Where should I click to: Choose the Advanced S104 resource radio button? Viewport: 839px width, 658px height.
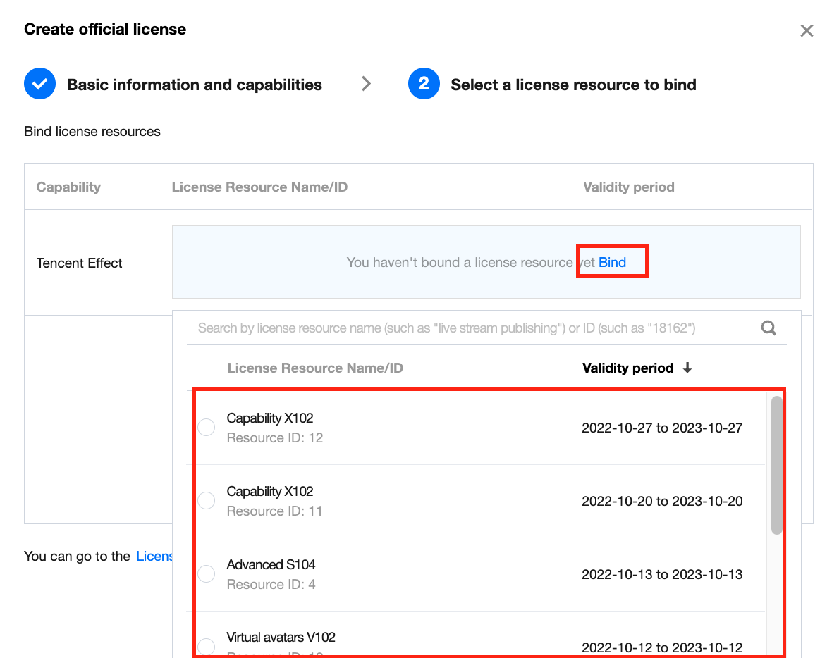(x=206, y=574)
